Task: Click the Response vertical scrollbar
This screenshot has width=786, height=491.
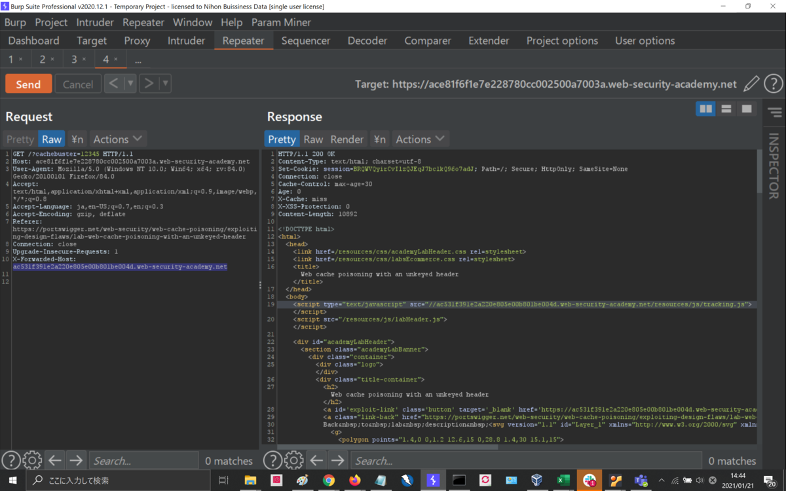Action: click(x=759, y=172)
